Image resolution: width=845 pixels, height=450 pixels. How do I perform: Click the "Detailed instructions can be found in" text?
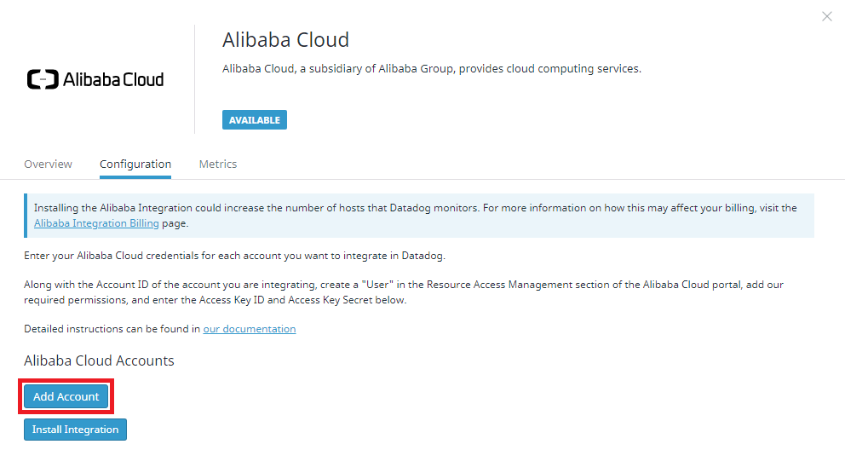(112, 329)
